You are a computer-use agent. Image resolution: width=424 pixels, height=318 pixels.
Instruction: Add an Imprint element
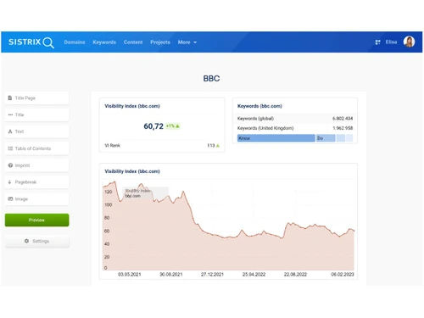tap(36, 165)
